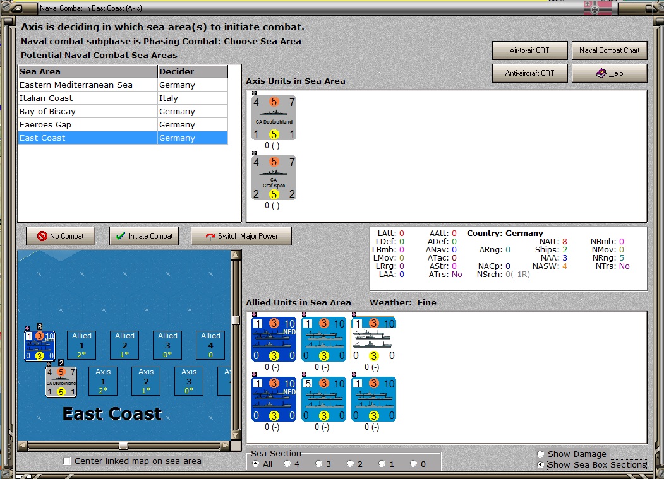Select the Faeroes Gap row
Image resolution: width=664 pixels, height=479 pixels.
[123, 125]
